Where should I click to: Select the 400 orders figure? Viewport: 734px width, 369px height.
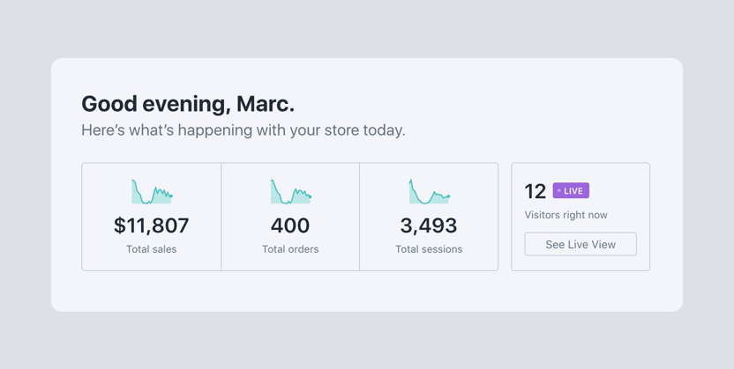click(x=290, y=225)
